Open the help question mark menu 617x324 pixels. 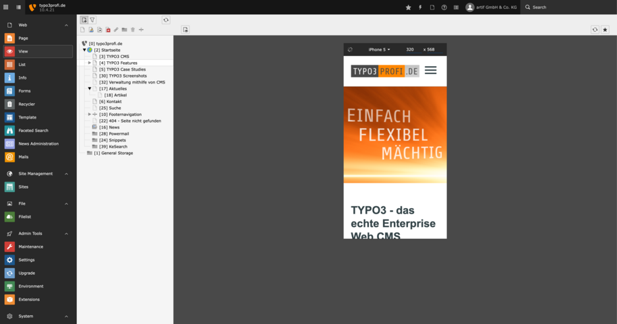(444, 7)
